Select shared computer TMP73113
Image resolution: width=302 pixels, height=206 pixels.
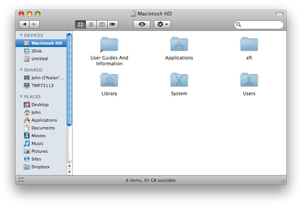41,85
